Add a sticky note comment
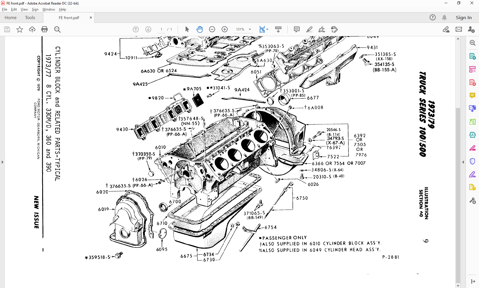This screenshot has height=288, width=479. click(297, 29)
